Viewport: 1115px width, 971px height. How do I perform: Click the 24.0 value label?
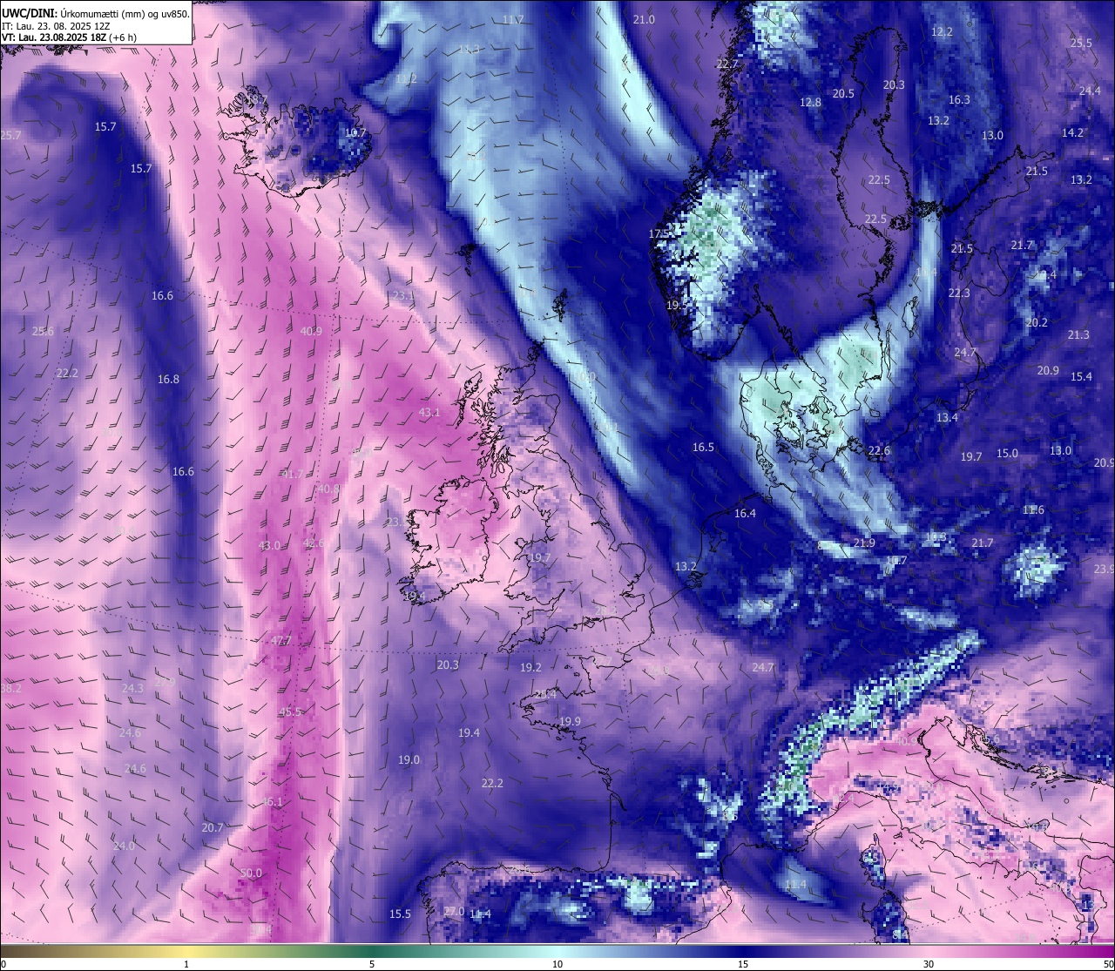(x=124, y=846)
